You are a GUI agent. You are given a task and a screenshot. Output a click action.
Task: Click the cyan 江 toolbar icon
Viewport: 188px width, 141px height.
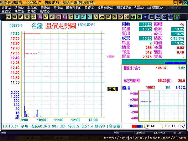click(x=83, y=17)
